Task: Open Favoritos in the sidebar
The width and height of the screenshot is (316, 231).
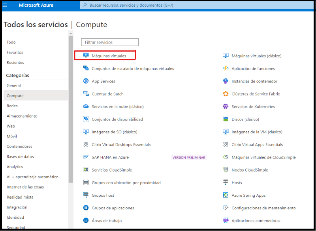Action: (x=15, y=52)
